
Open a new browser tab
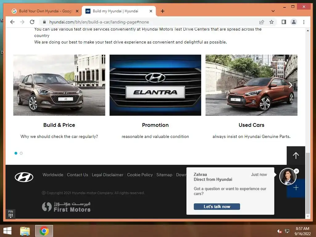162,11
